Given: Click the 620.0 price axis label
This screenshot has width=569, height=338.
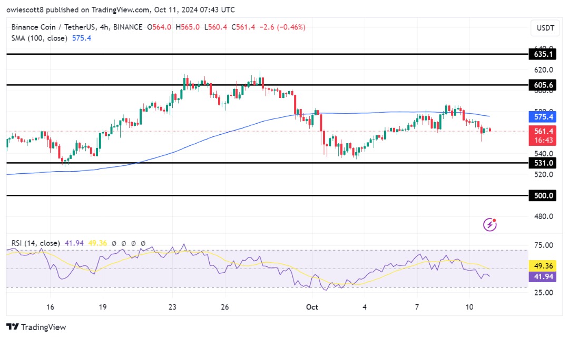Looking at the screenshot, I should (543, 69).
